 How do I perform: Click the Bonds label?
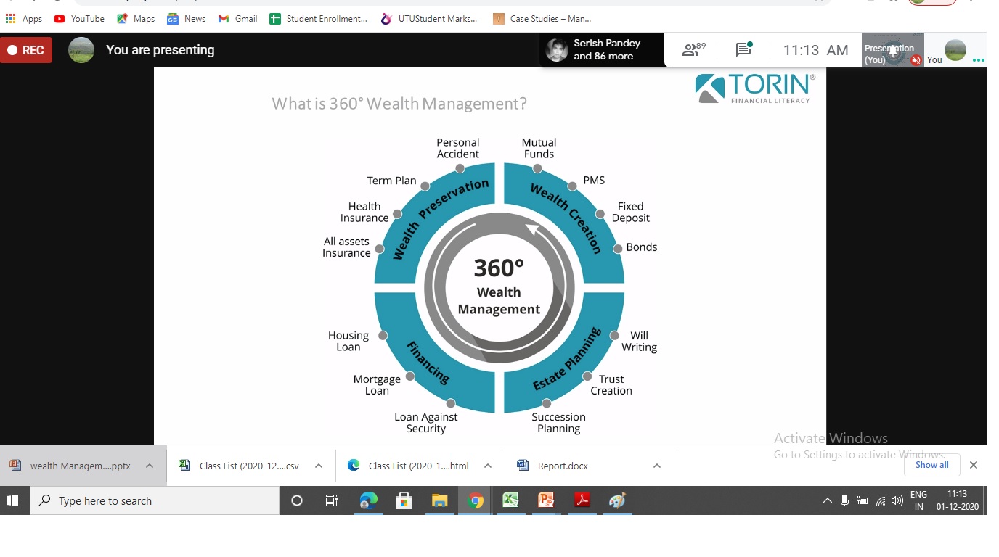click(641, 247)
